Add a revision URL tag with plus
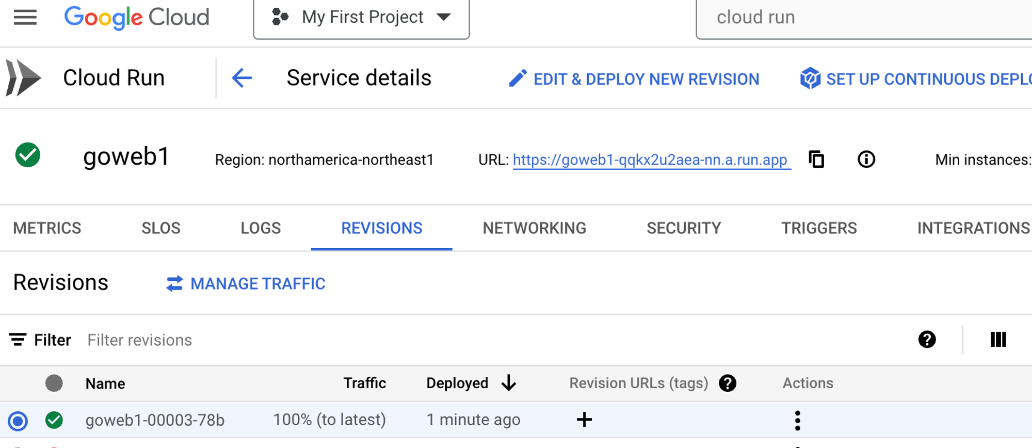Screen dimensions: 1032x448 pyautogui.click(x=584, y=420)
